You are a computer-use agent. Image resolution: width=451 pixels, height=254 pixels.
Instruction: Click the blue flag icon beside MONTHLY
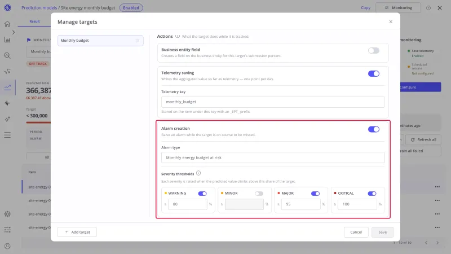(x=29, y=40)
